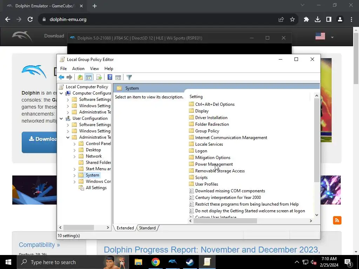This screenshot has height=269, width=359.
Task: Select Internet Communication Management folder
Action: (231, 137)
